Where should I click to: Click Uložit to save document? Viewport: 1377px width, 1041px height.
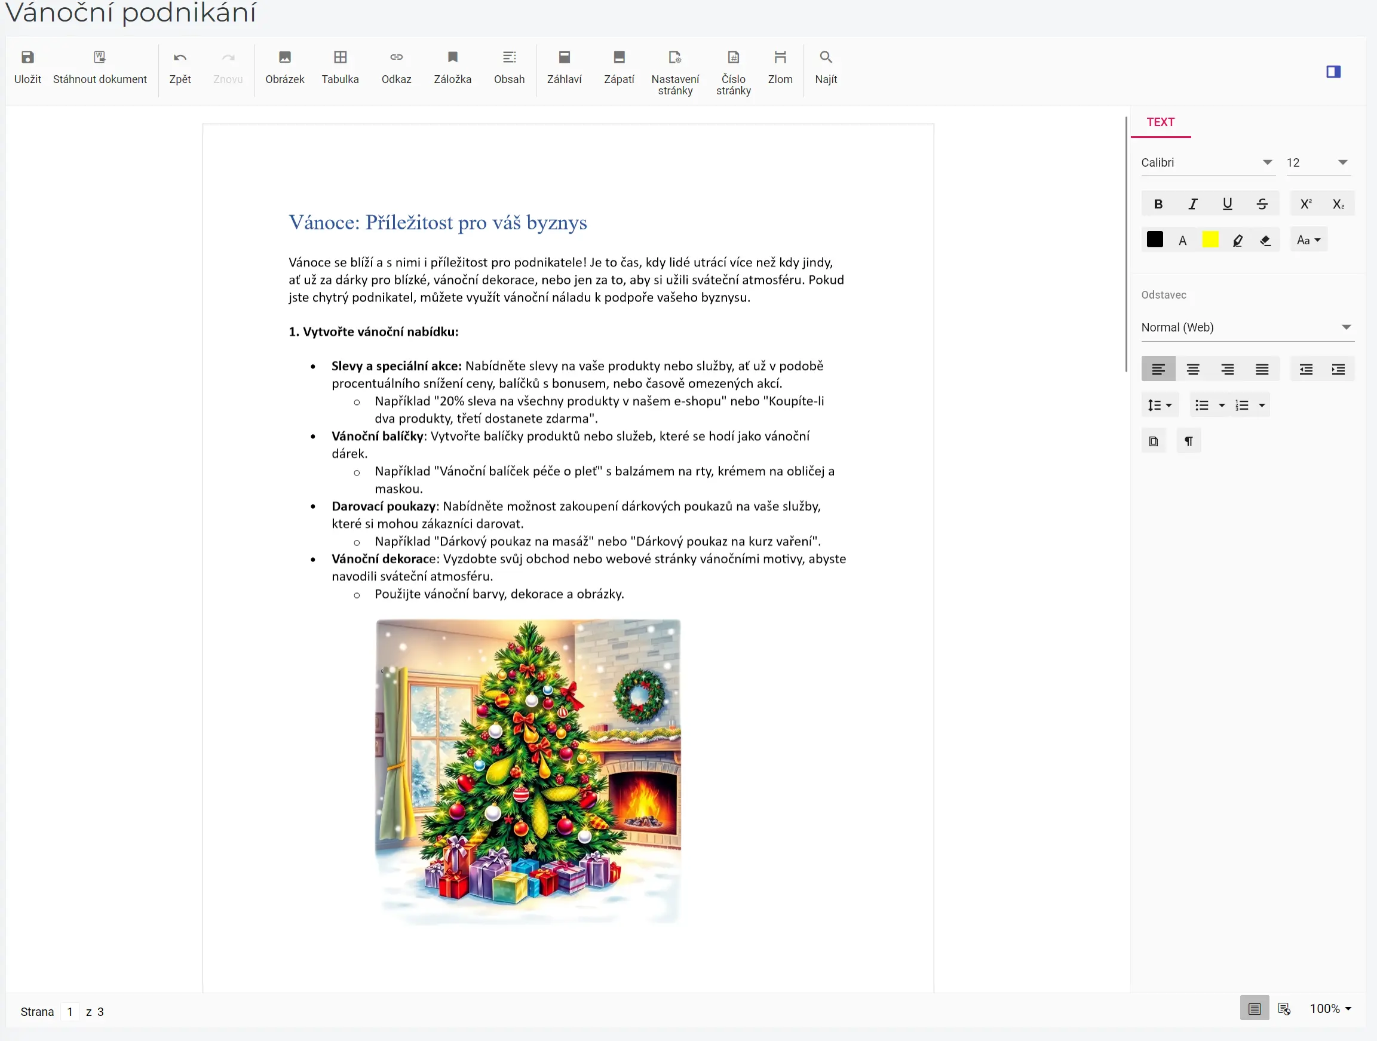[x=27, y=68]
